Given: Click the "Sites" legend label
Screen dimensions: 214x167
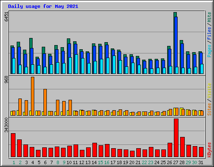Looking at the screenshot, I should pos(209,109).
